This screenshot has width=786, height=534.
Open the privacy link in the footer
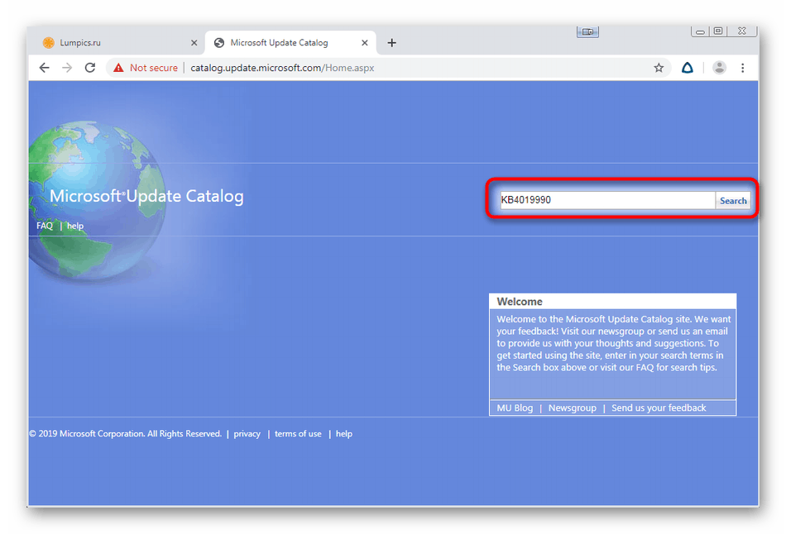click(247, 434)
